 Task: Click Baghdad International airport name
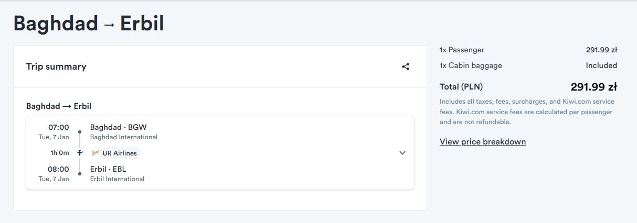pos(124,137)
